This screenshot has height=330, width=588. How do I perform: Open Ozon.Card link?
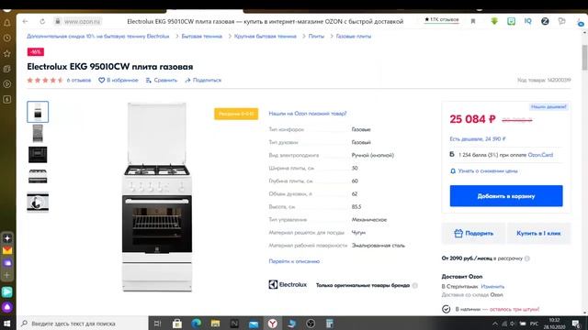[540, 155]
